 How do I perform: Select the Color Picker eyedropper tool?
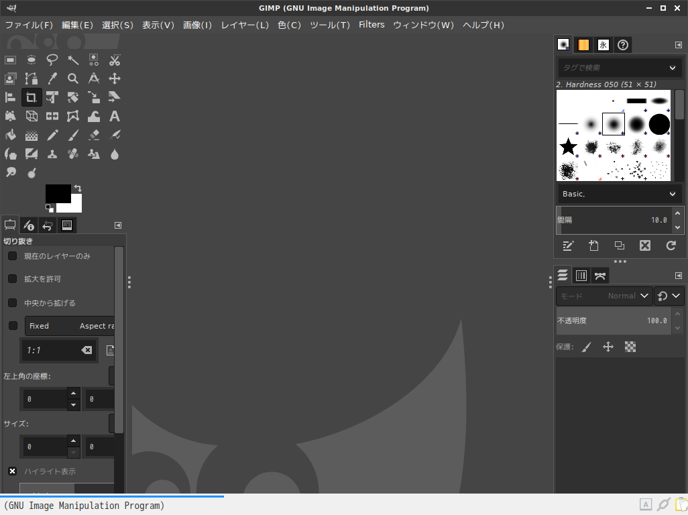pos(52,78)
